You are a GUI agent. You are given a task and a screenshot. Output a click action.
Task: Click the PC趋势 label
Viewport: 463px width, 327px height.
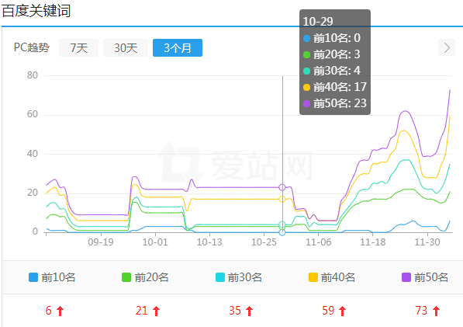point(32,47)
